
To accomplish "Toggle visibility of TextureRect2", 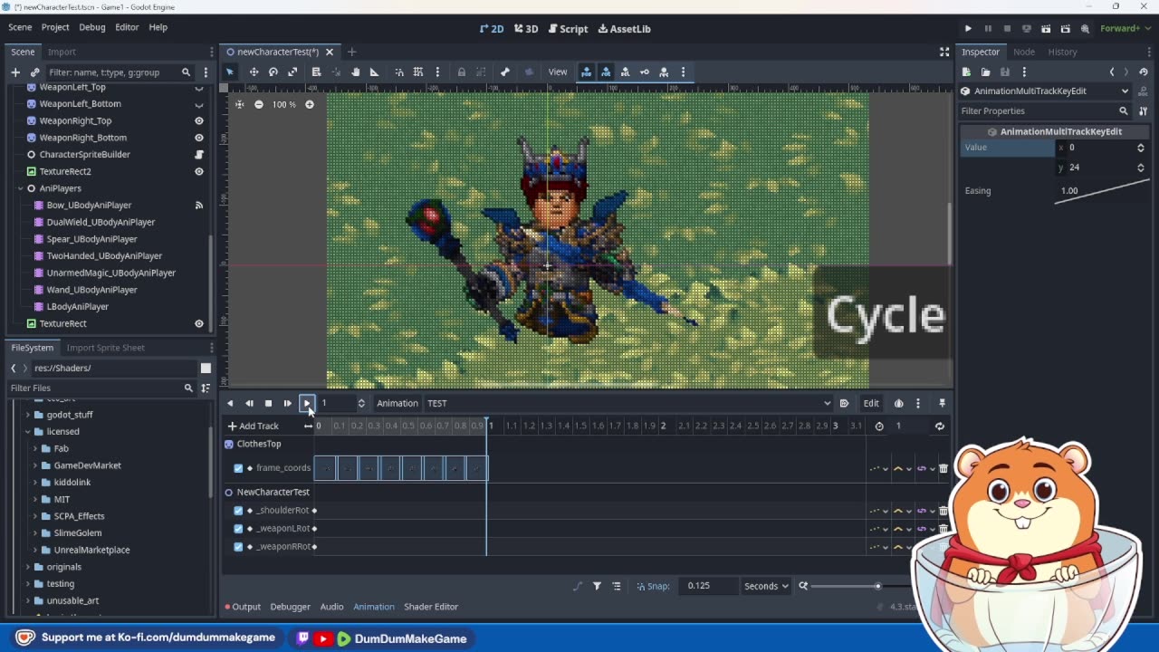I will click(199, 171).
